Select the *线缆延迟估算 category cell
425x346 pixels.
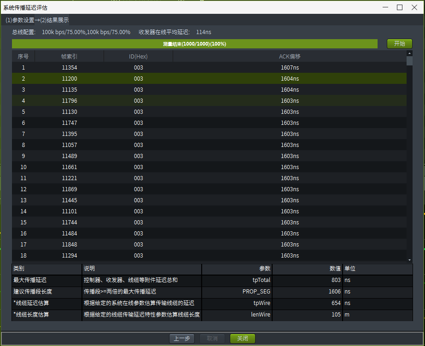[x=47, y=303]
